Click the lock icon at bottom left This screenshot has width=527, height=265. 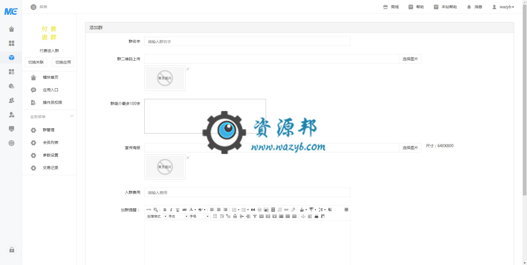coord(12,250)
